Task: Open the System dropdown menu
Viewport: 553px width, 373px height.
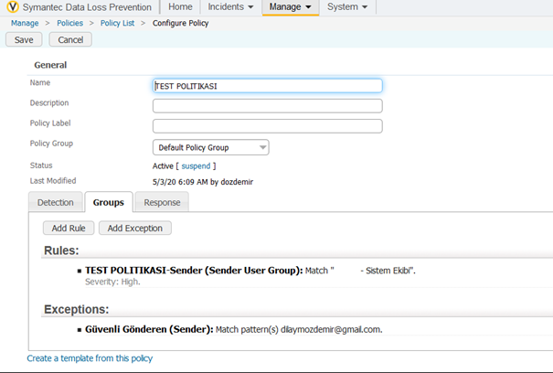Action: pos(347,6)
